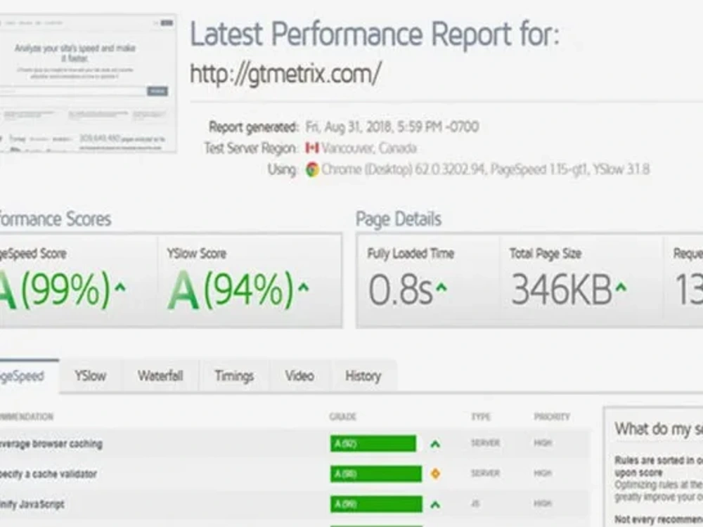This screenshot has width=703, height=527.
Task: Click the Fully Loaded Time 0.8s value
Action: 401,289
